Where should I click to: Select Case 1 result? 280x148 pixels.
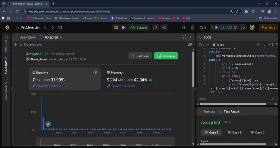pyautogui.click(x=212, y=132)
